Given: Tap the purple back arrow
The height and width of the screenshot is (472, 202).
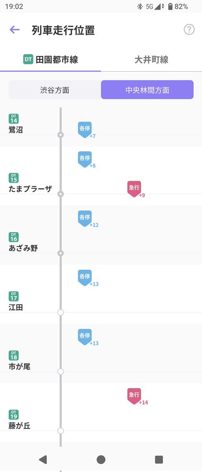Looking at the screenshot, I should (x=15, y=30).
